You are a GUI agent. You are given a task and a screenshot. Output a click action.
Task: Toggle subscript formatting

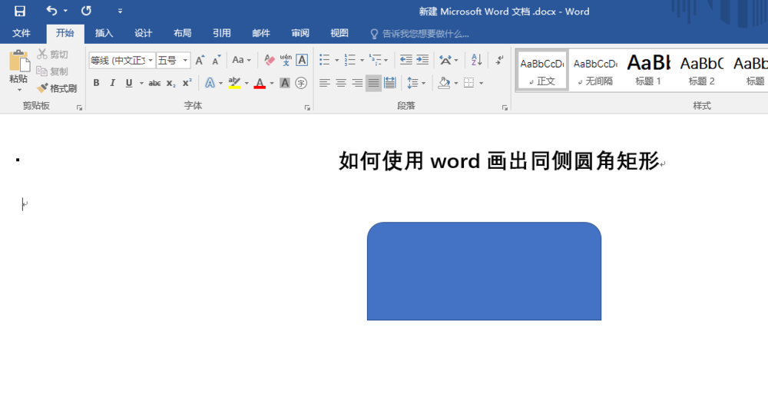(170, 83)
